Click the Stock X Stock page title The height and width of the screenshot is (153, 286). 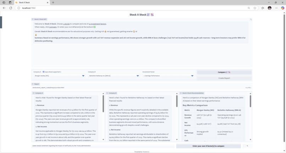pyautogui.click(x=142, y=14)
